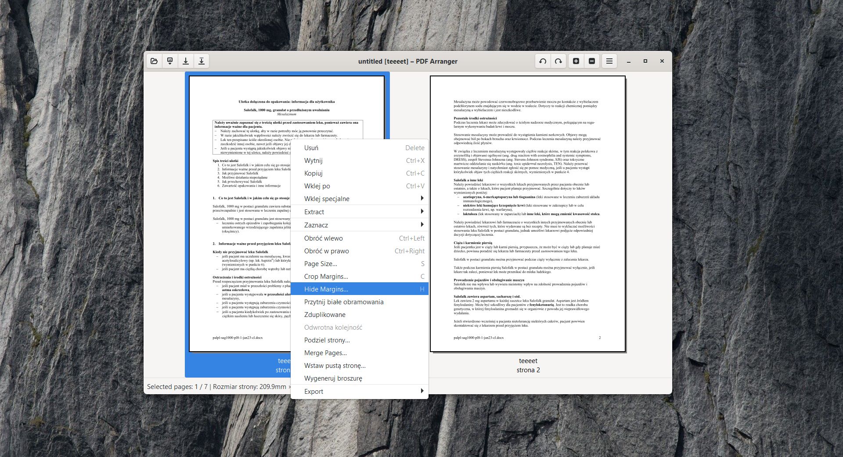Select Wstaw pustą stronę to insert page
The height and width of the screenshot is (457, 843).
pos(335,365)
